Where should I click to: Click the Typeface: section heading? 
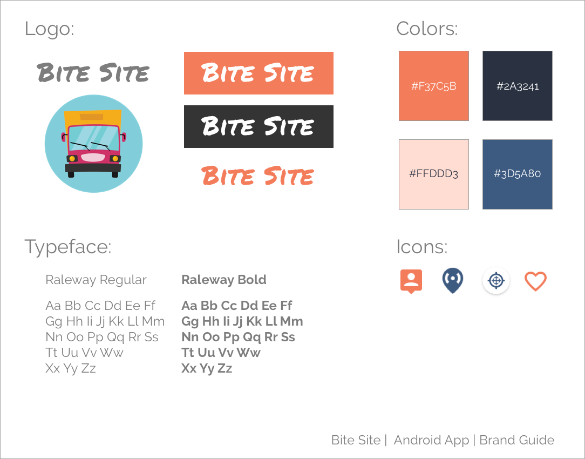point(68,247)
